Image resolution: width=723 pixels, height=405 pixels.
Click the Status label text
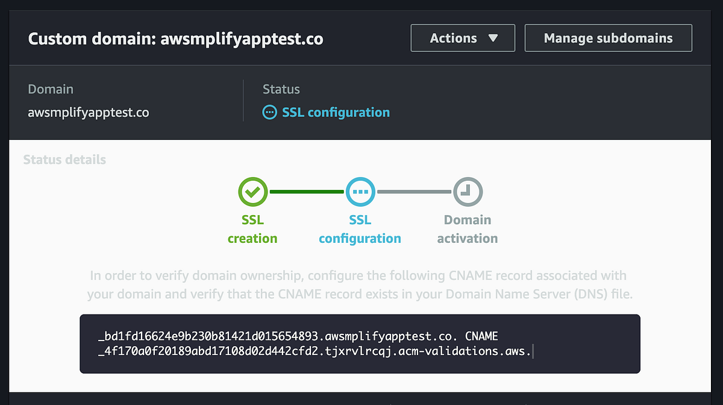pos(281,89)
